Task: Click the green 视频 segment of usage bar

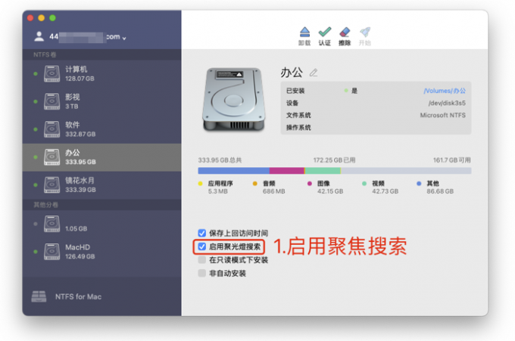Action: point(323,171)
